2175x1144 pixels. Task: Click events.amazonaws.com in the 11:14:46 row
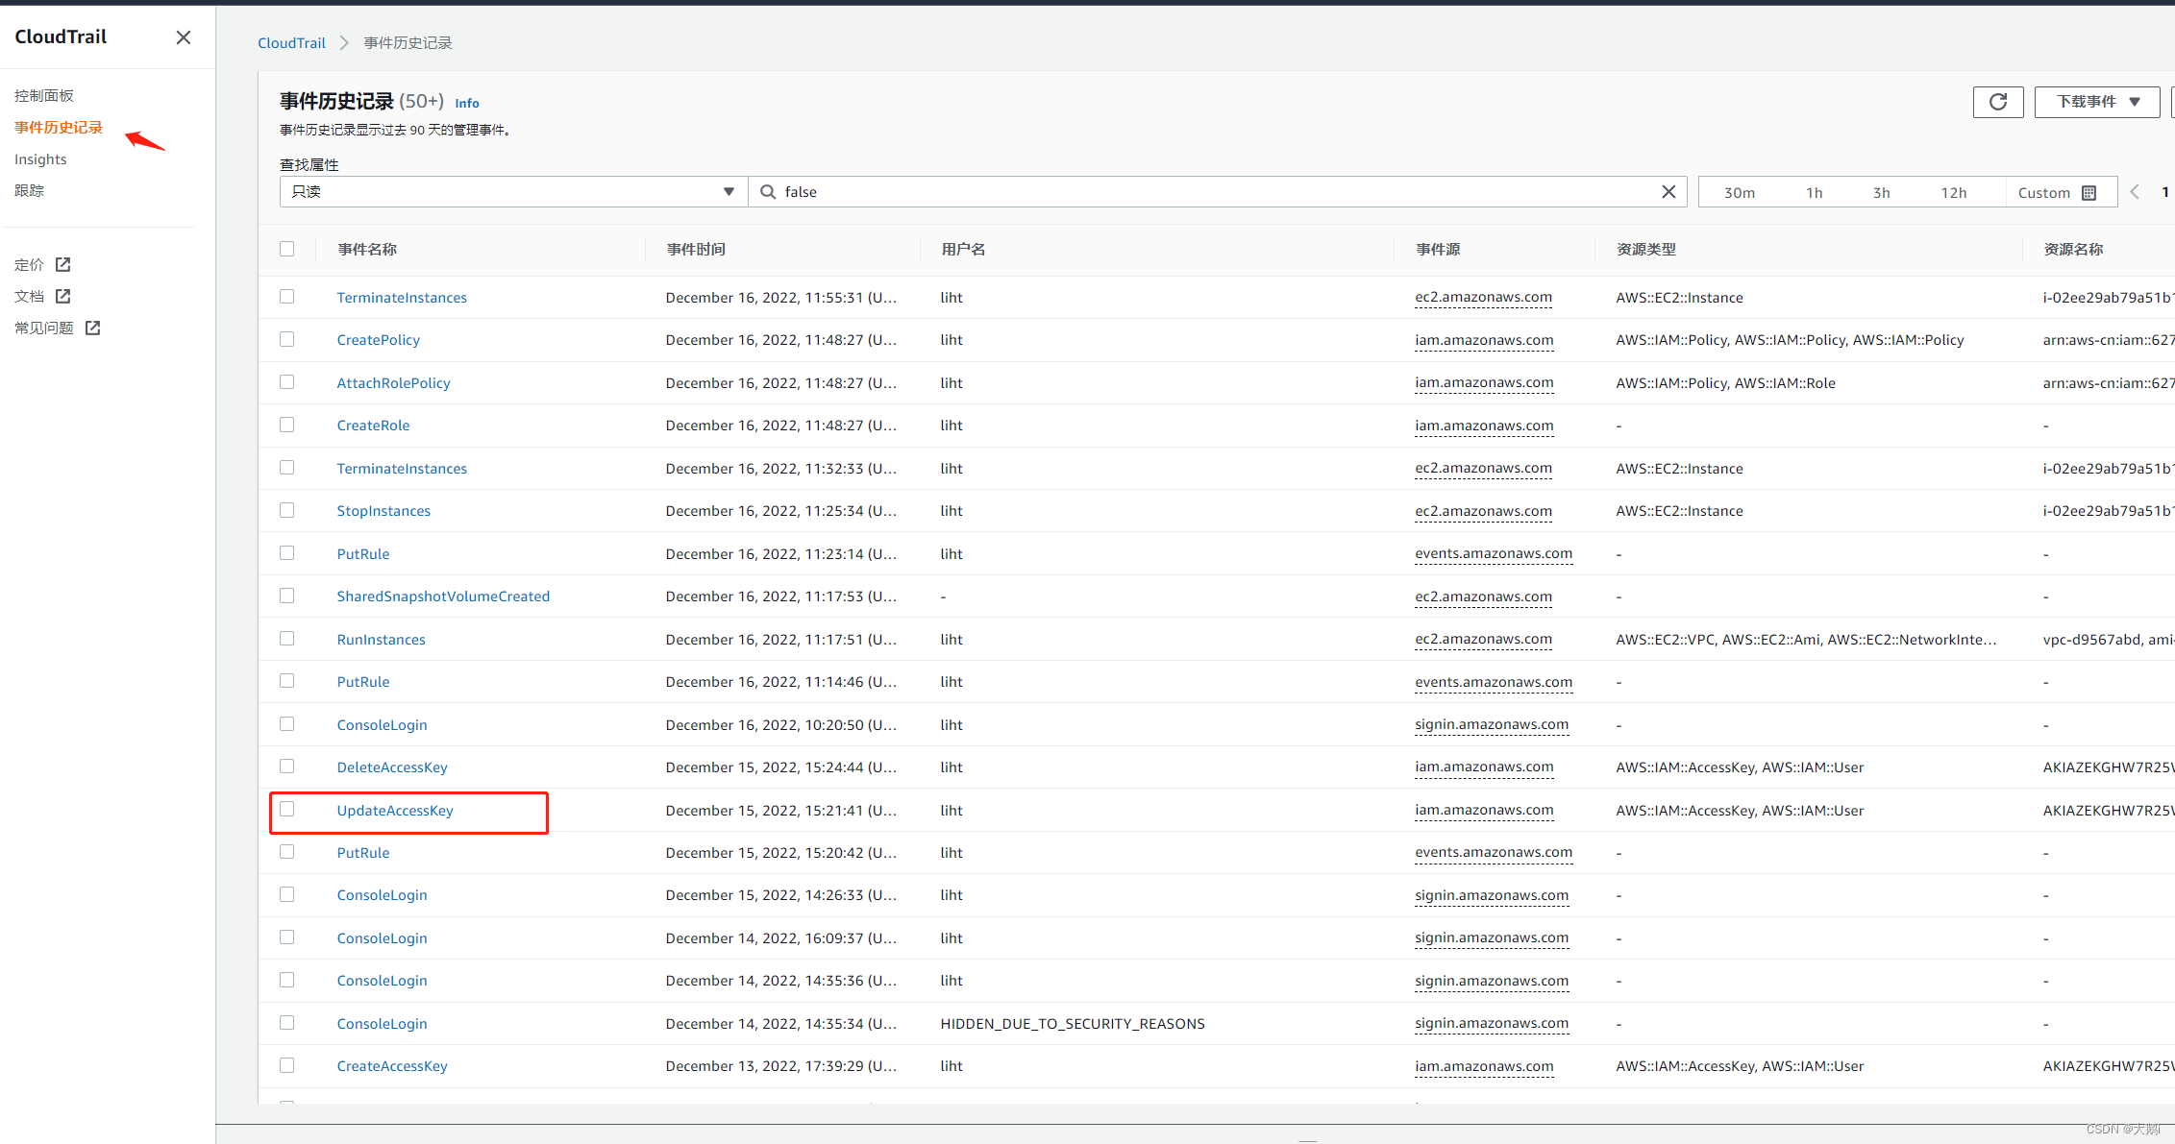[x=1494, y=682]
